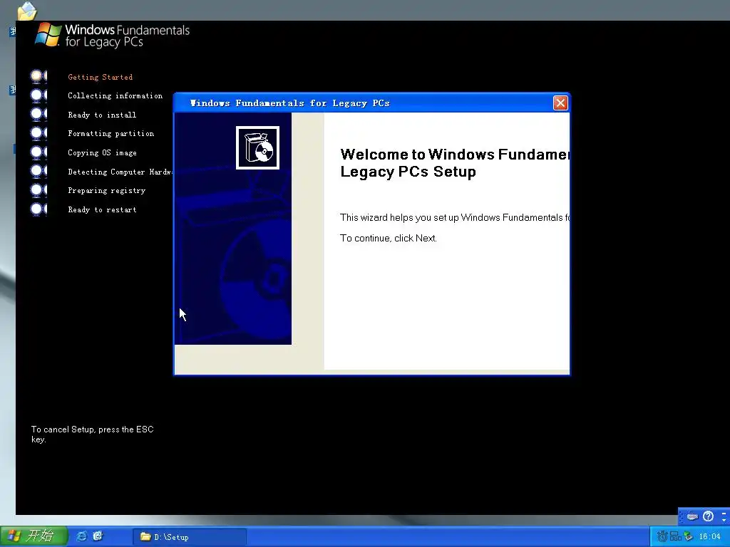The width and height of the screenshot is (730, 547).
Task: Click the alarm clock tray icon
Action: [662, 536]
